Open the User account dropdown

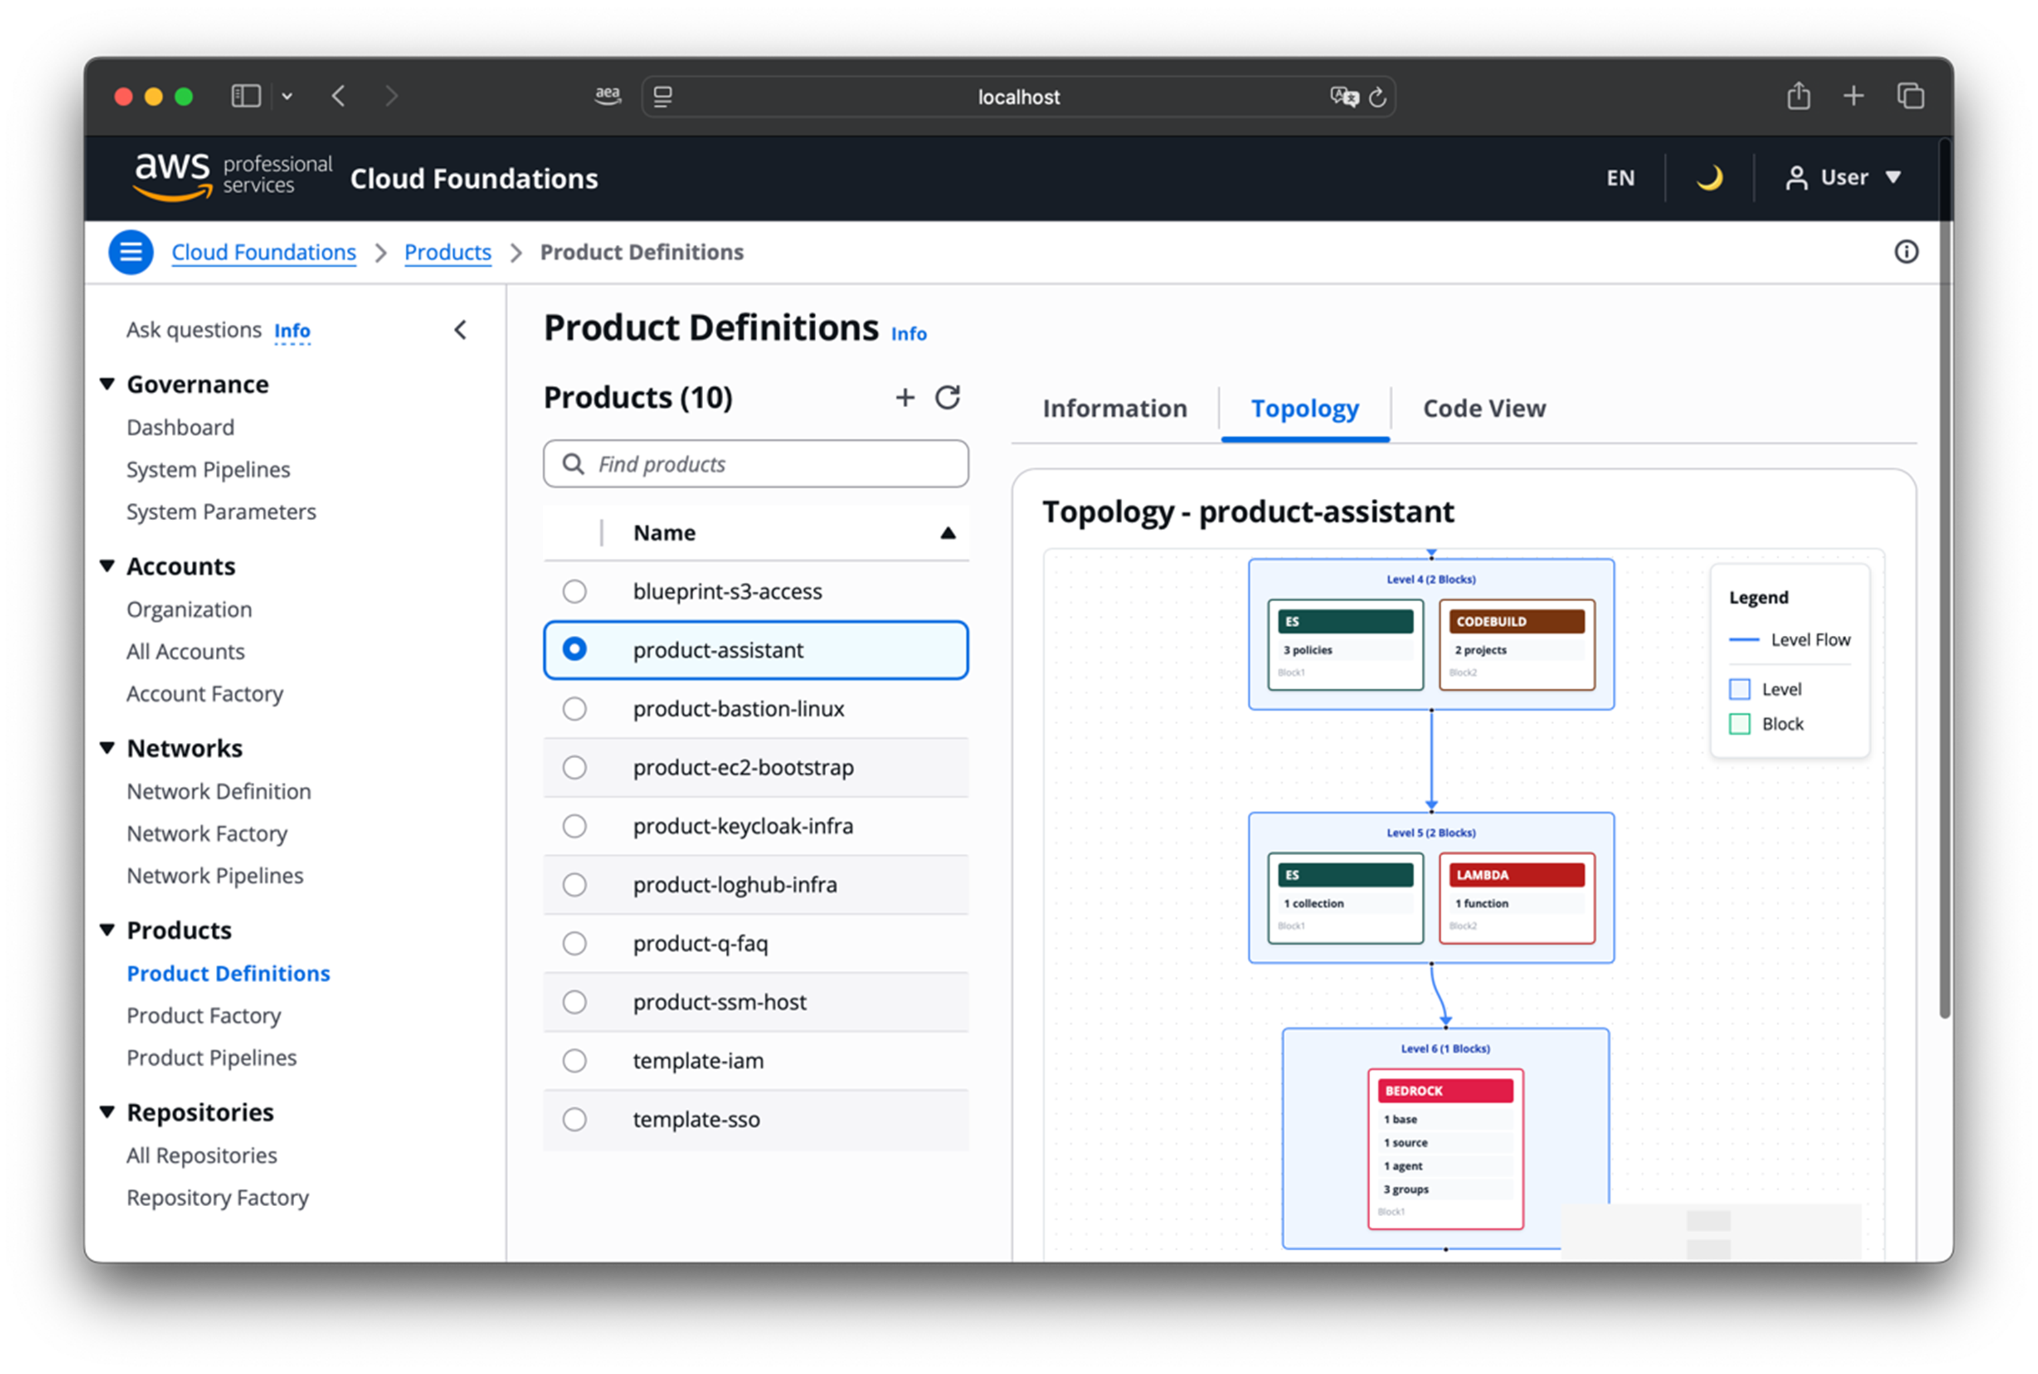coord(1843,178)
